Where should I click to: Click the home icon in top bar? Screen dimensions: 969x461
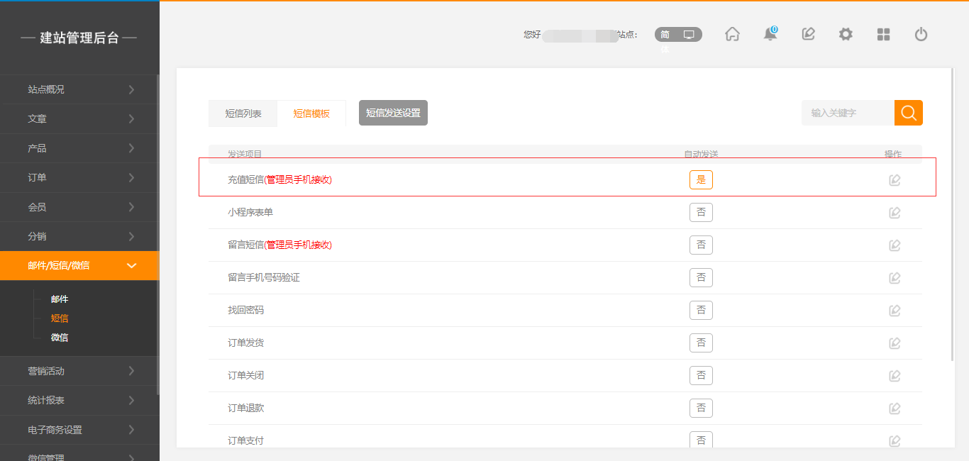click(732, 34)
